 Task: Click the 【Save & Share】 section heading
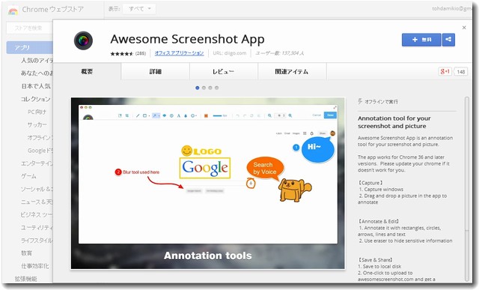375,260
